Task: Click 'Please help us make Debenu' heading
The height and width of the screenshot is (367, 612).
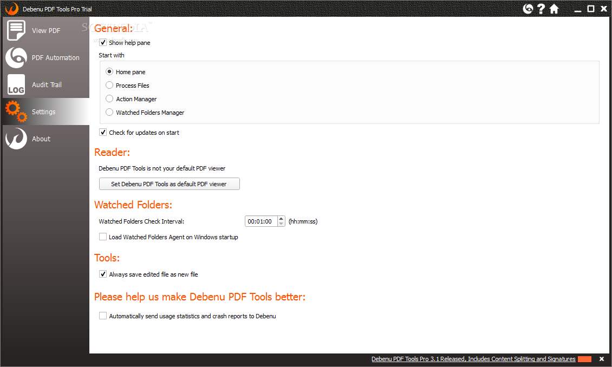Action: [x=200, y=297]
